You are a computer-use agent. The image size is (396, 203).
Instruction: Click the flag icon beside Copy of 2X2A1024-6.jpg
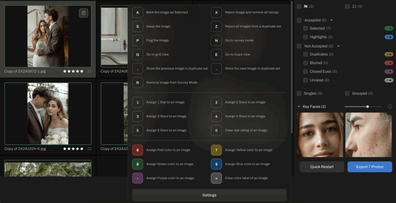[x=89, y=149]
